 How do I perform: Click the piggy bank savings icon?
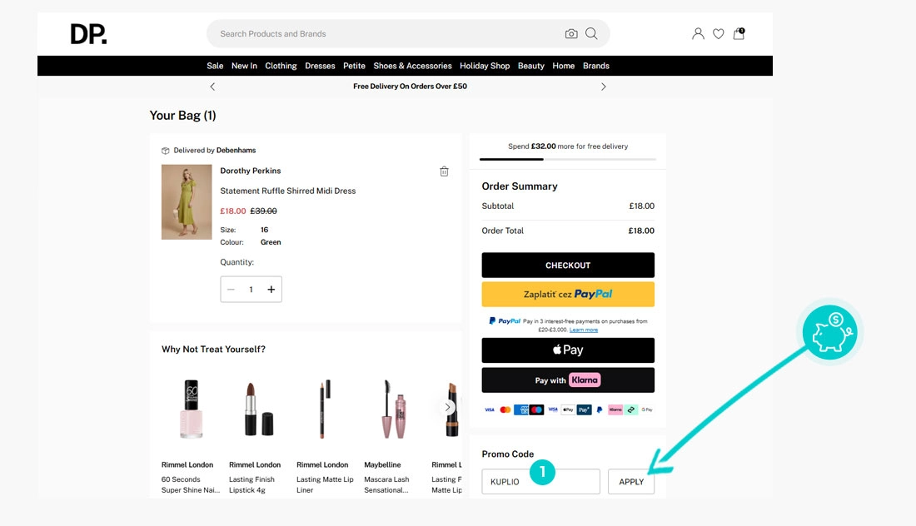[829, 333]
